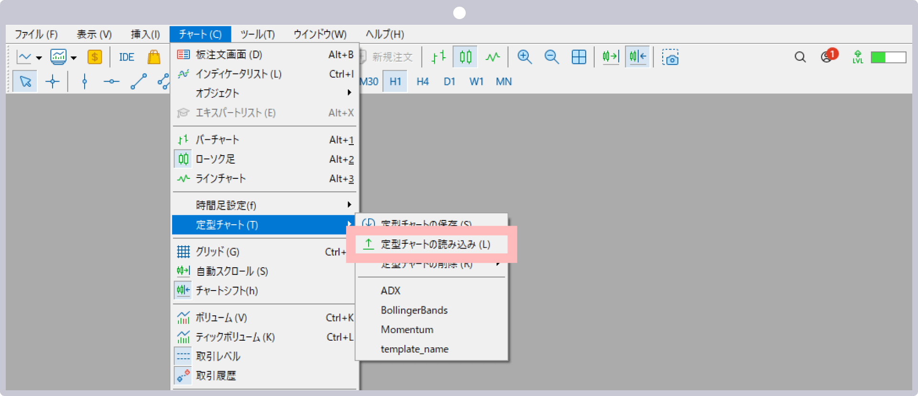Click the zoom out magnifier icon
Image resolution: width=918 pixels, height=396 pixels.
coord(551,57)
